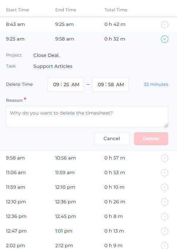Viewport: 177px width, 249px height.
Task: Click the 33 minutes duration link
Action: pyautogui.click(x=156, y=84)
